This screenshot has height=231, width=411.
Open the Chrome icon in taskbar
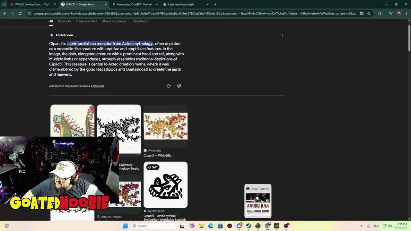267,226
